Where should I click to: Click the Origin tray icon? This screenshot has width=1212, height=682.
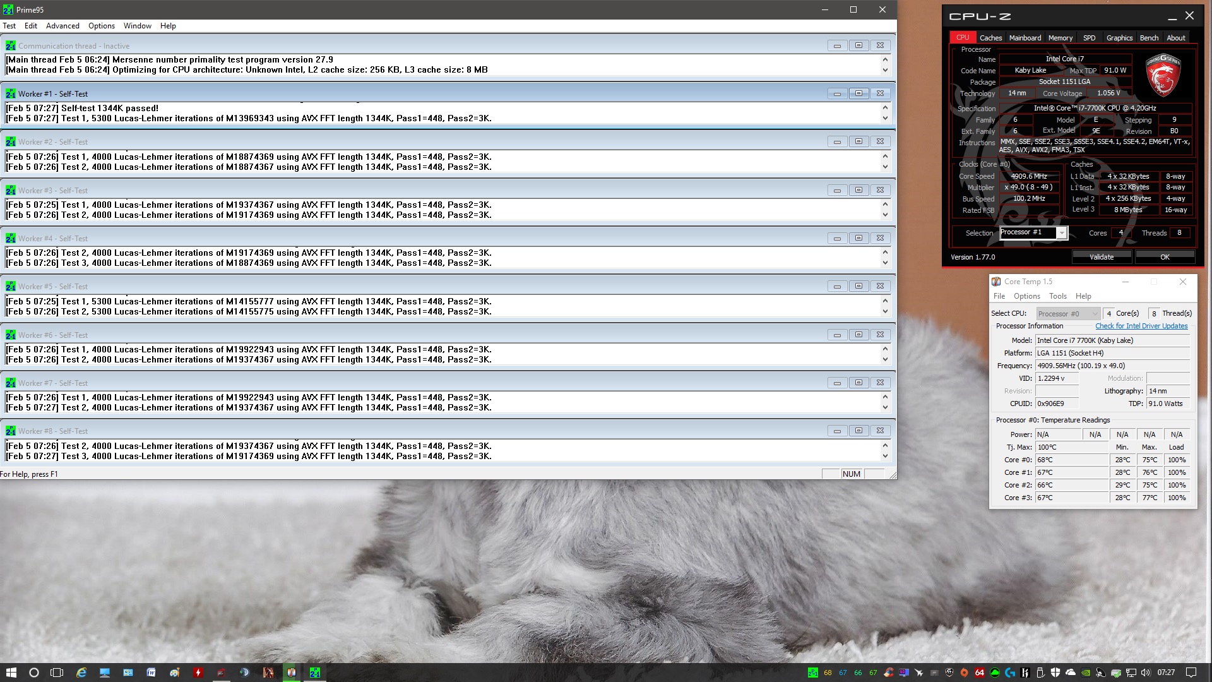tap(964, 673)
